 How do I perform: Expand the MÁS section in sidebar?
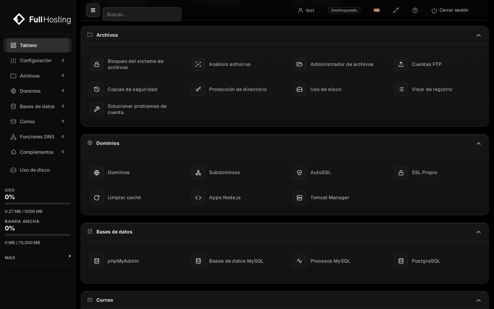(38, 257)
